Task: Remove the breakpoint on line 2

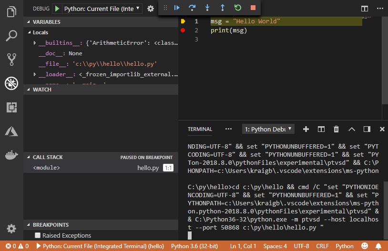Action: (x=183, y=30)
